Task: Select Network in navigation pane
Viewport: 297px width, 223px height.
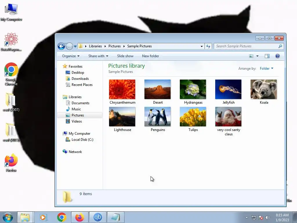Action: pos(75,152)
